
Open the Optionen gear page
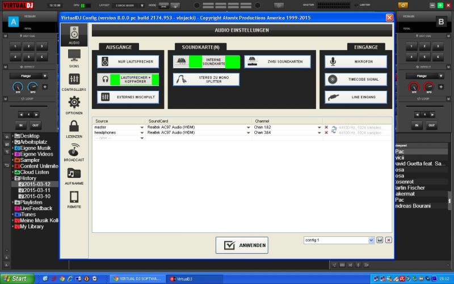click(x=74, y=106)
